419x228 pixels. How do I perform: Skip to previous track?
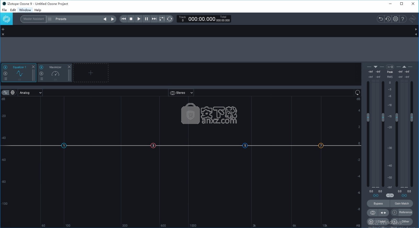(124, 19)
